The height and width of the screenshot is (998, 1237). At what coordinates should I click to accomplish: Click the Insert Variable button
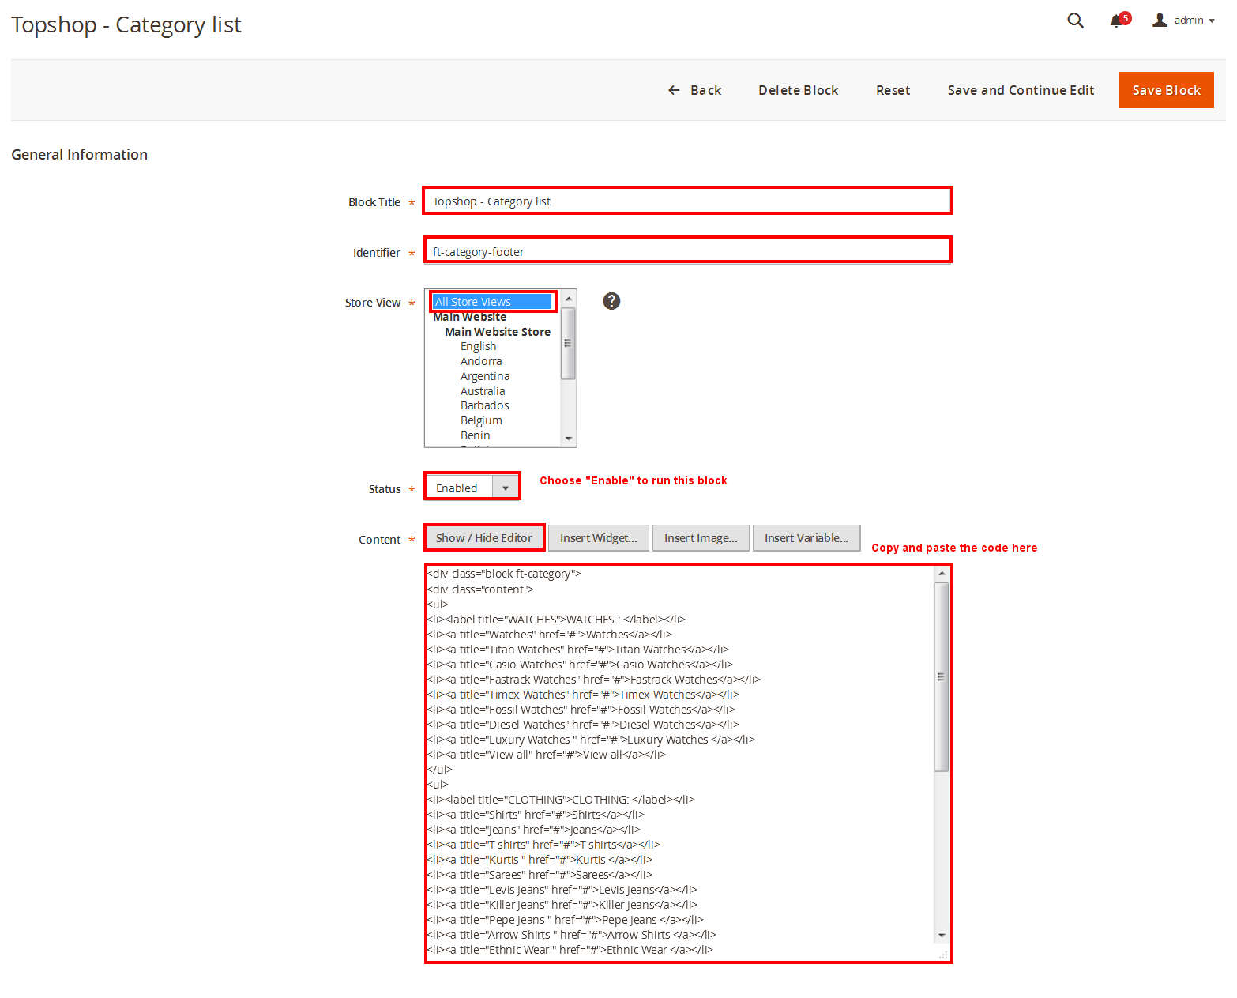point(806,538)
